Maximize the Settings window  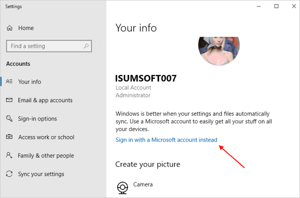point(276,6)
